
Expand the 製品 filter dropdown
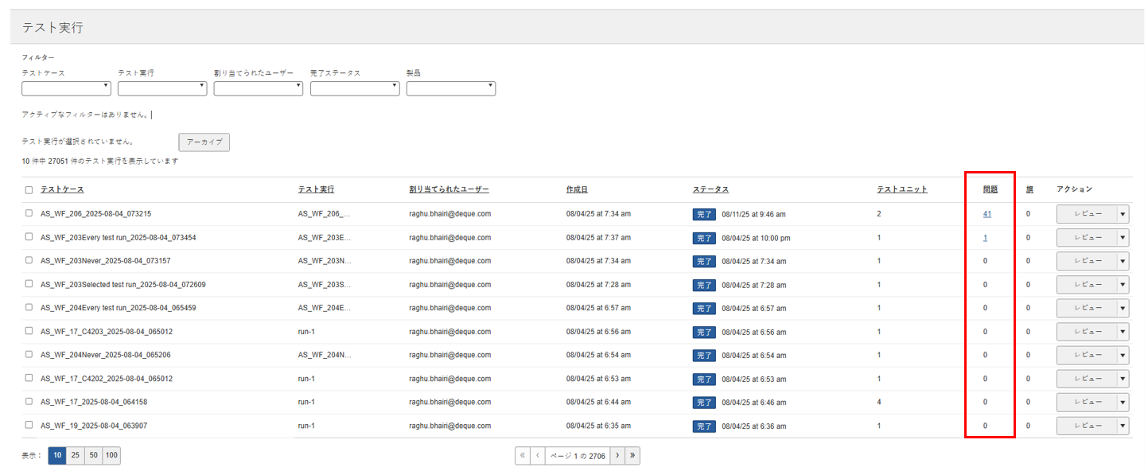click(x=451, y=88)
